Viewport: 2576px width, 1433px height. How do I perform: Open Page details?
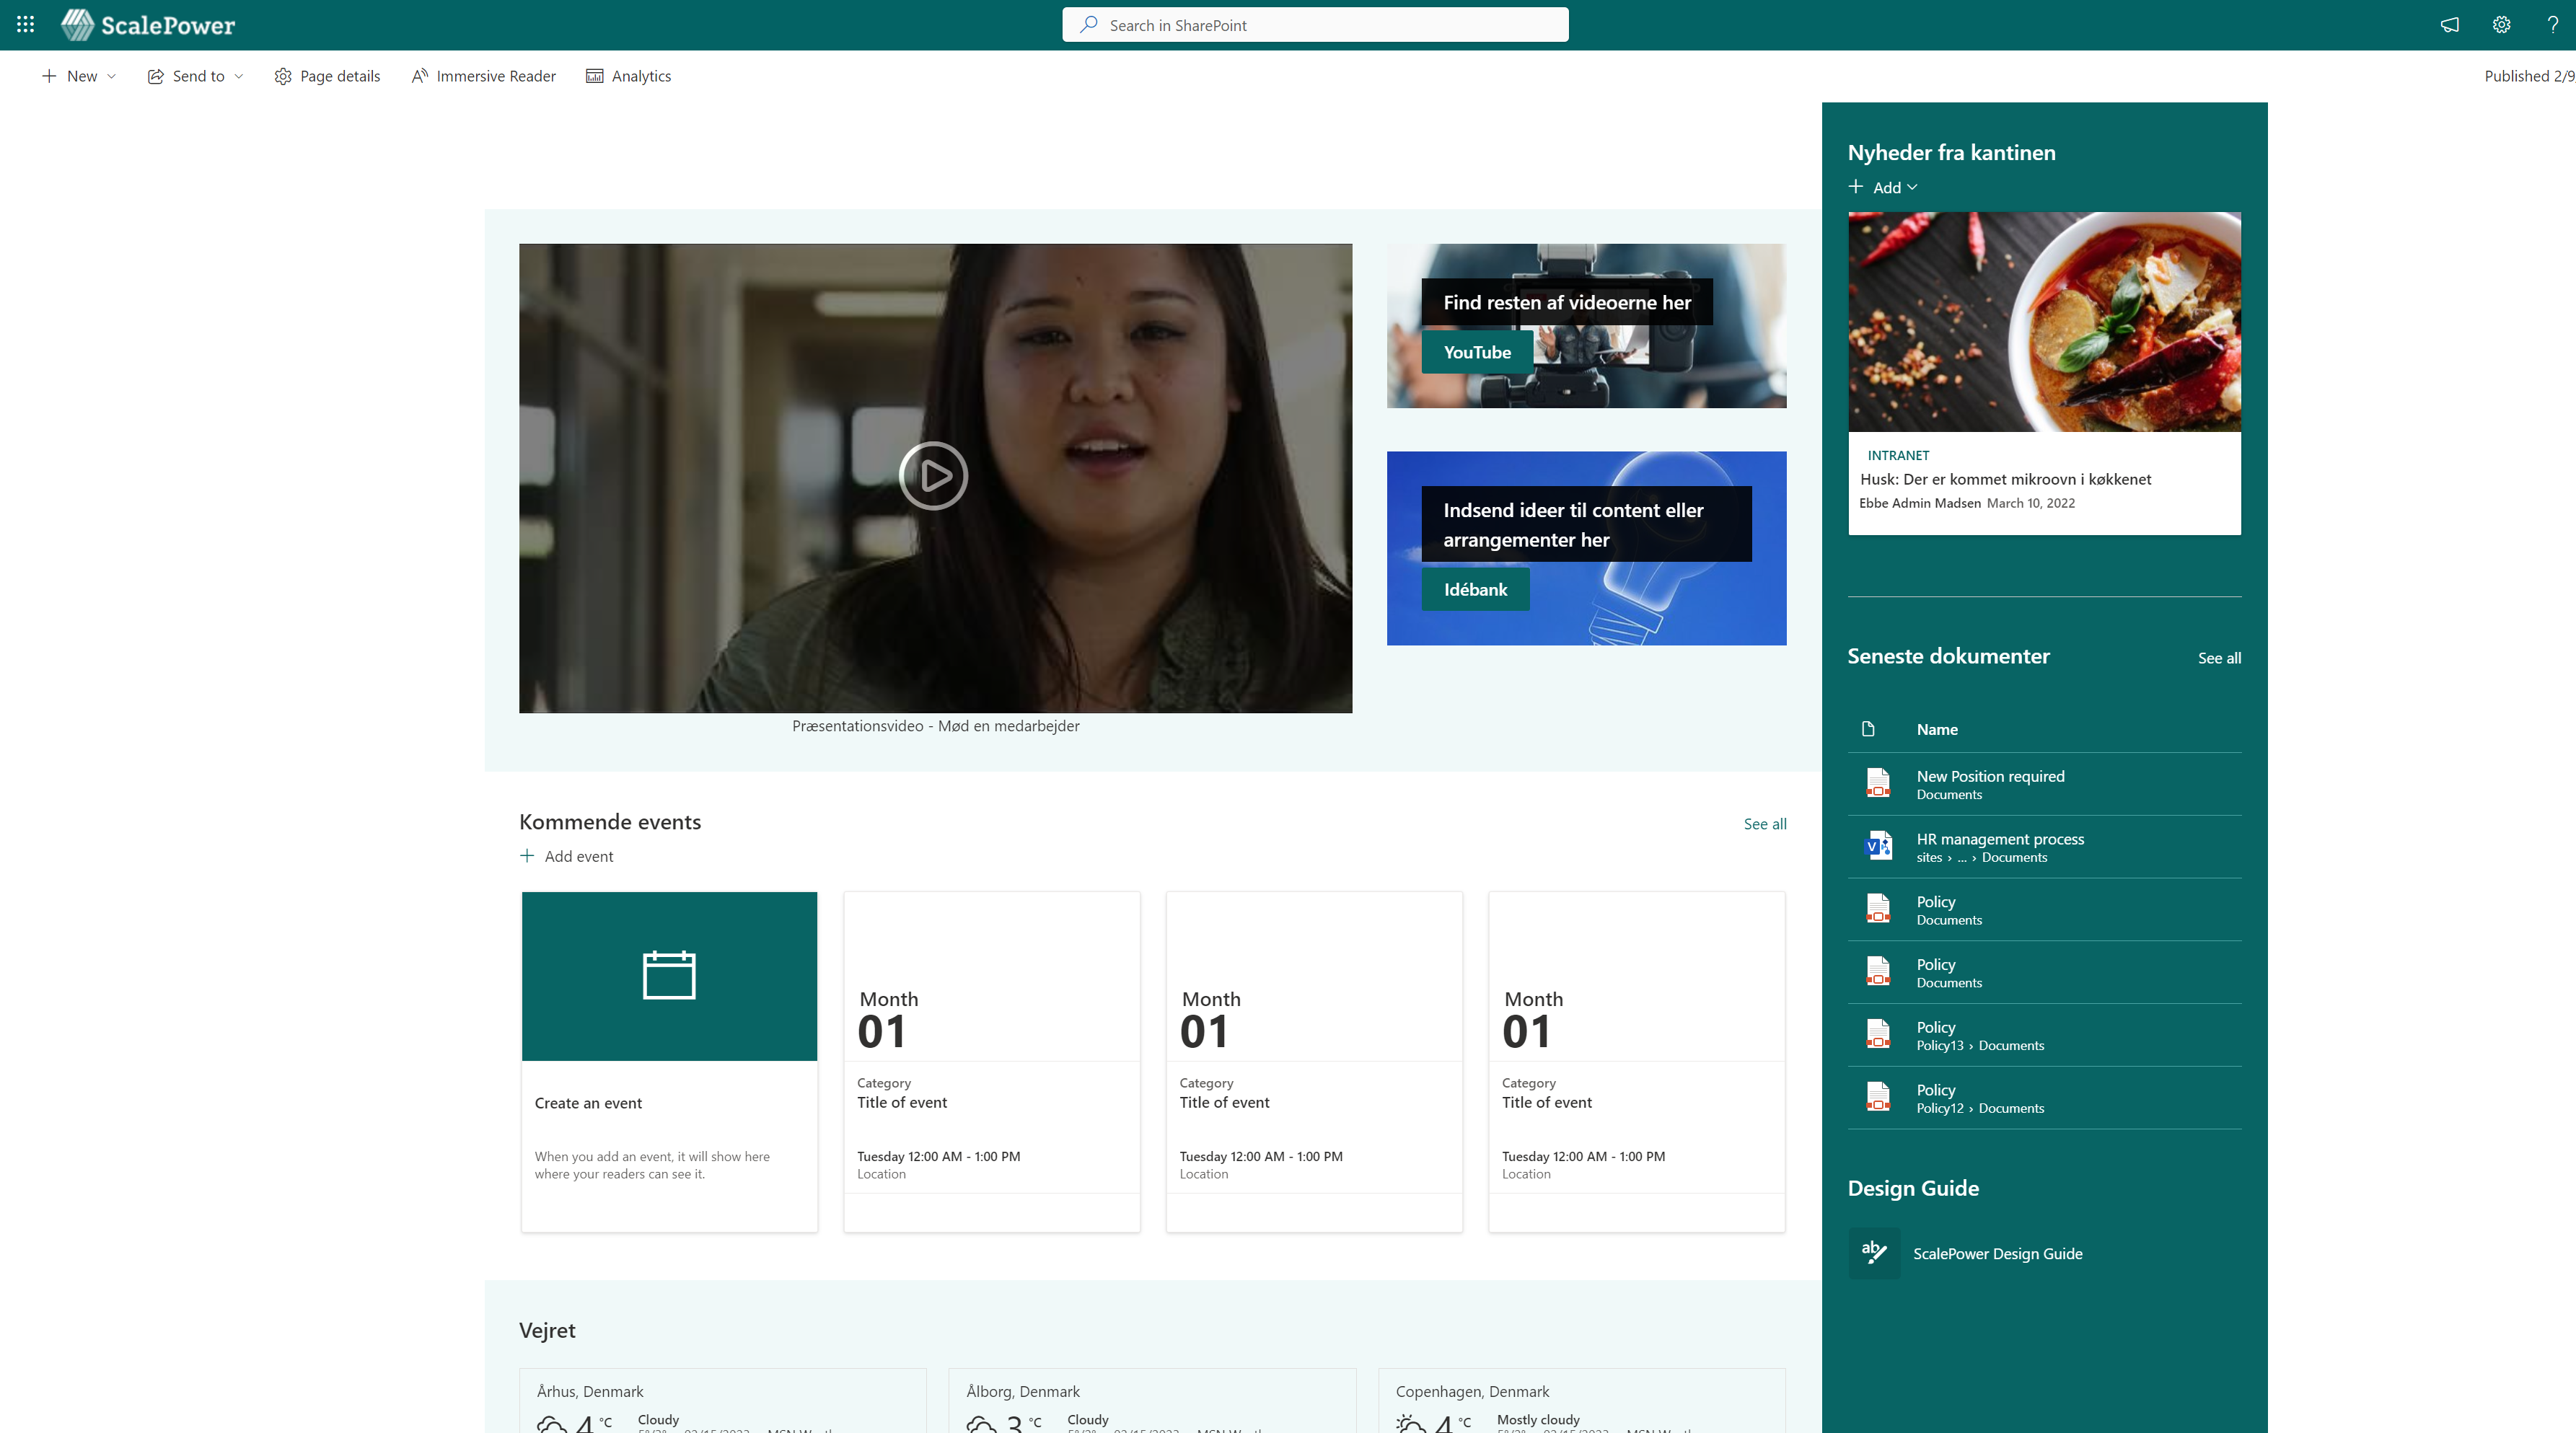[327, 76]
